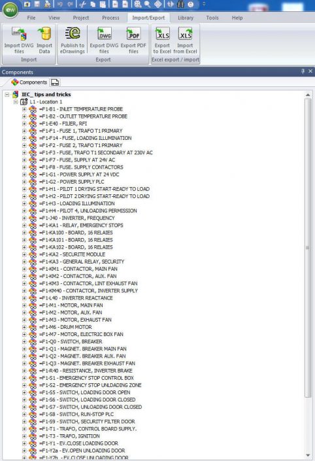
Task: Click the round ew application button
Action: (10, 10)
